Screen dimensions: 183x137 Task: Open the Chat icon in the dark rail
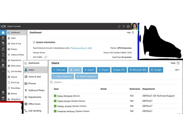tap(3, 43)
